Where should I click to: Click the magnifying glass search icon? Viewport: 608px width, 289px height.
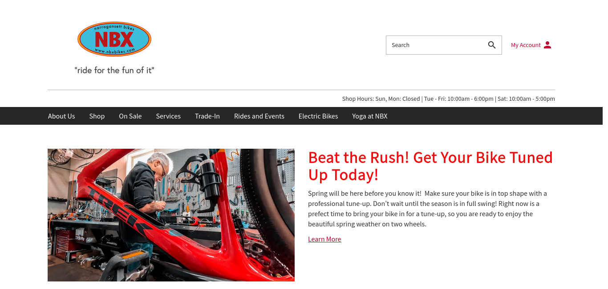coord(492,45)
